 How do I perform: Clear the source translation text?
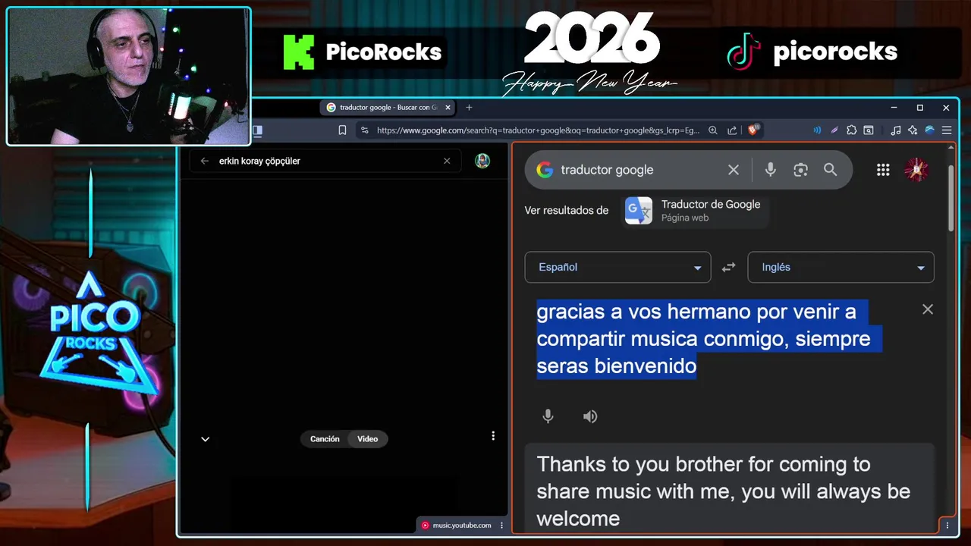(928, 309)
